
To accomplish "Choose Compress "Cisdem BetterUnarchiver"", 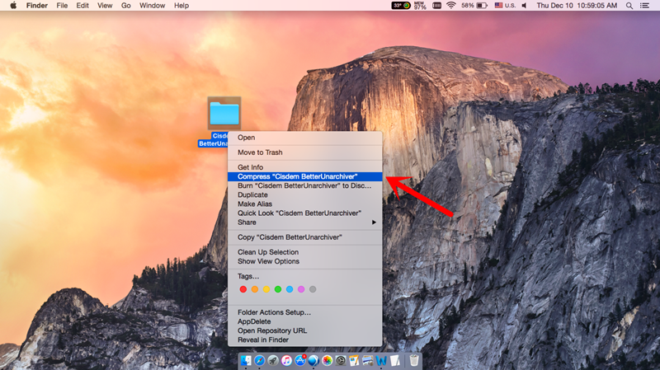I will coord(304,176).
